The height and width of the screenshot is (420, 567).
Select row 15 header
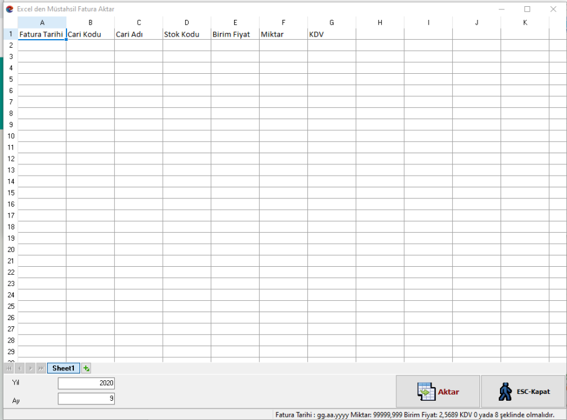(x=11, y=193)
